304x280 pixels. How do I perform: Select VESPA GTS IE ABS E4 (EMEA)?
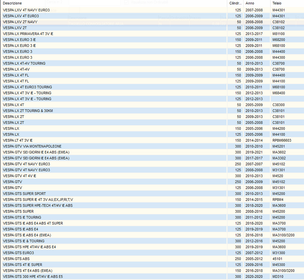[152, 235]
